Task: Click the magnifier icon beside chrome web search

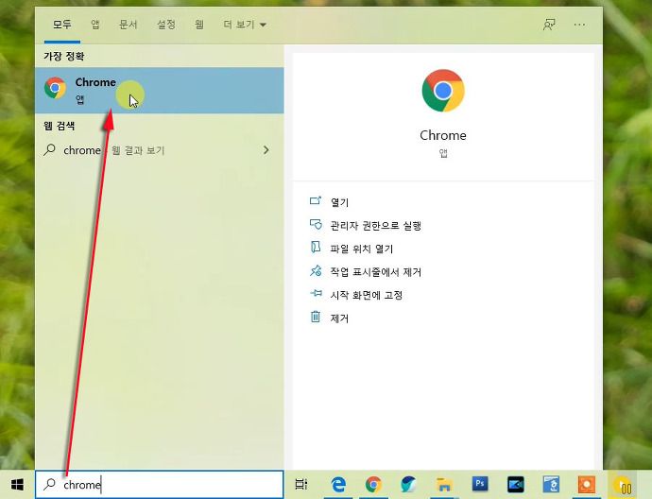Action: point(49,149)
